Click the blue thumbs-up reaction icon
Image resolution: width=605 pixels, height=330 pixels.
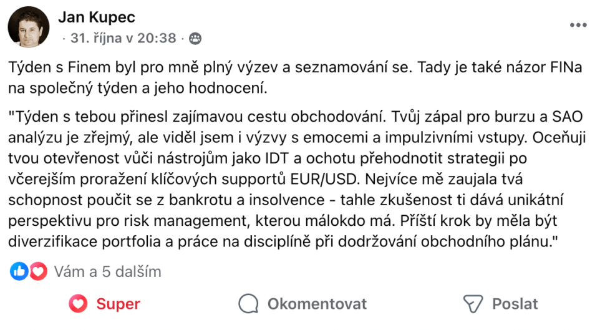point(19,271)
